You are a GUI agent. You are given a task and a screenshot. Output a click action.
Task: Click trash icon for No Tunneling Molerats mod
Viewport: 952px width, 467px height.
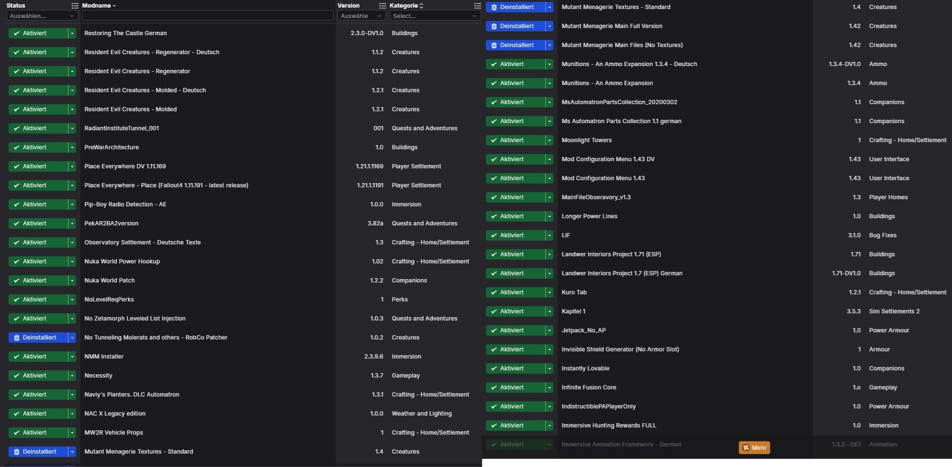click(x=17, y=338)
